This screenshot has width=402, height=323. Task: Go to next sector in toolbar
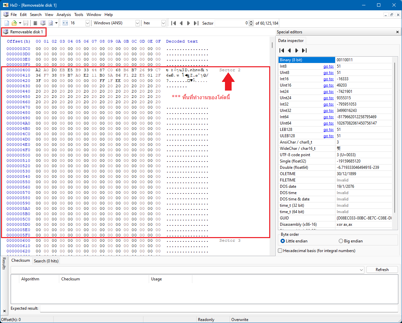188,23
